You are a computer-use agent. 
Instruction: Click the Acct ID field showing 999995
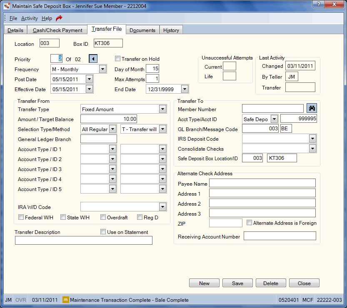299,119
